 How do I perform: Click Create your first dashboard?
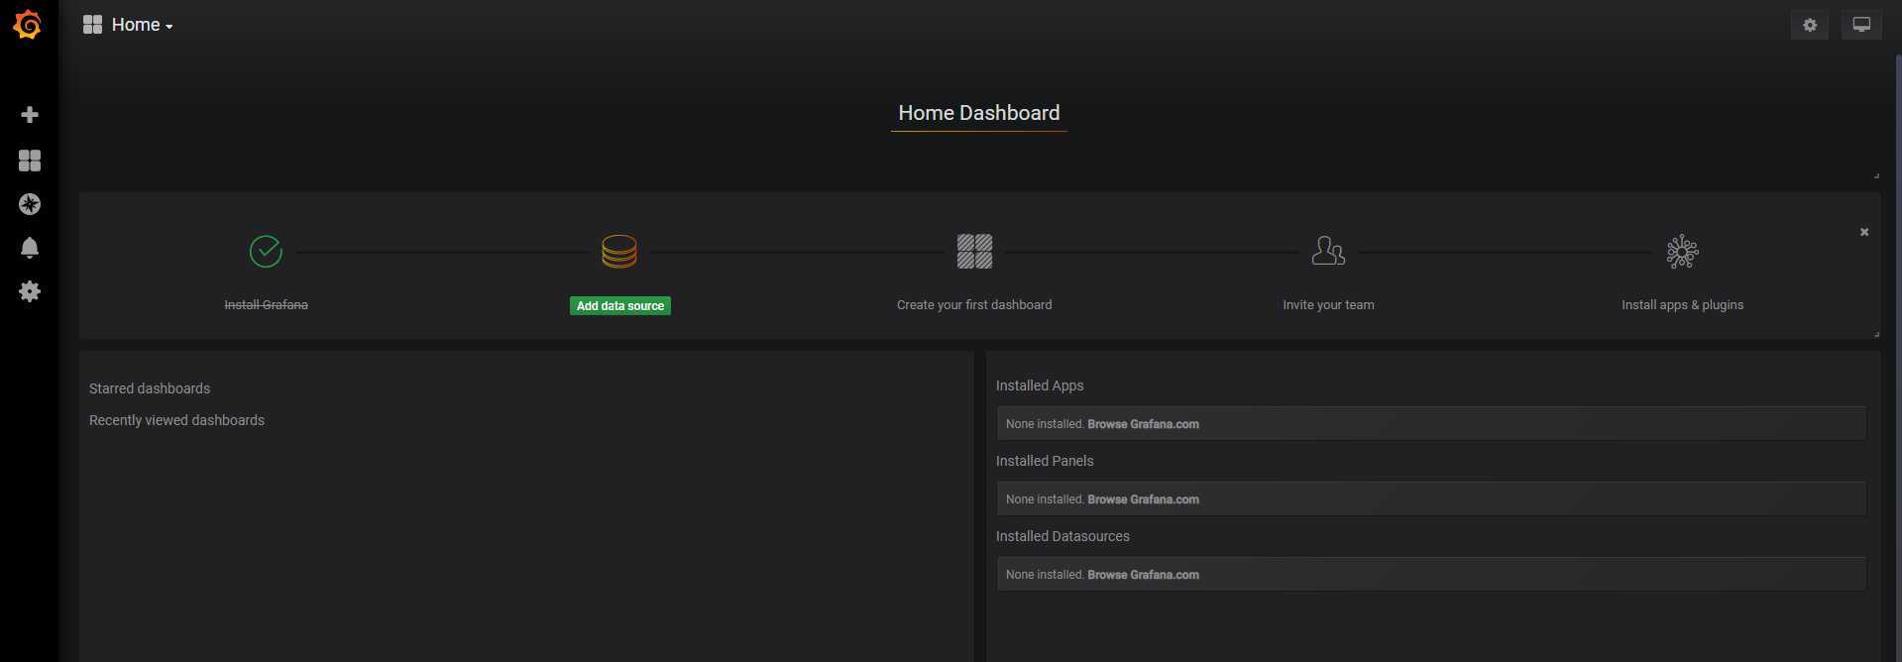coord(974,305)
